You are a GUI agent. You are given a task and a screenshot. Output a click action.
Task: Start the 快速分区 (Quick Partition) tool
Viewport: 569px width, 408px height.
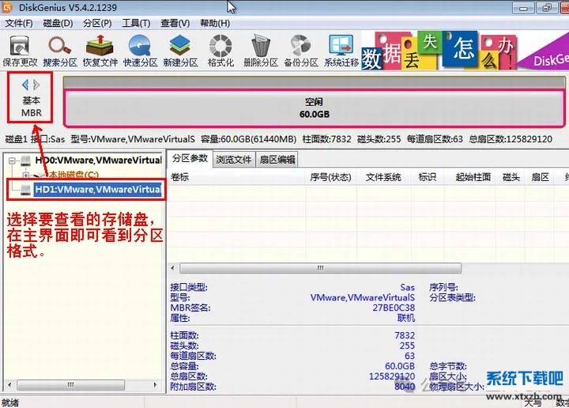point(141,50)
